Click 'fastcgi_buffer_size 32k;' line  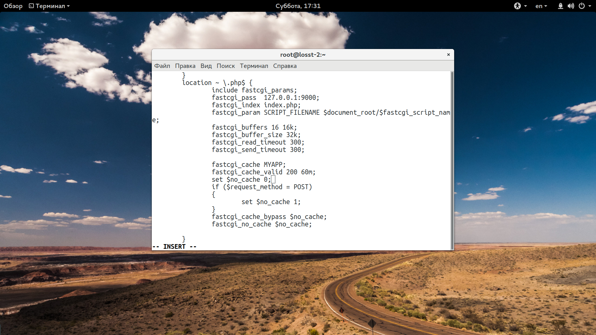(x=256, y=135)
